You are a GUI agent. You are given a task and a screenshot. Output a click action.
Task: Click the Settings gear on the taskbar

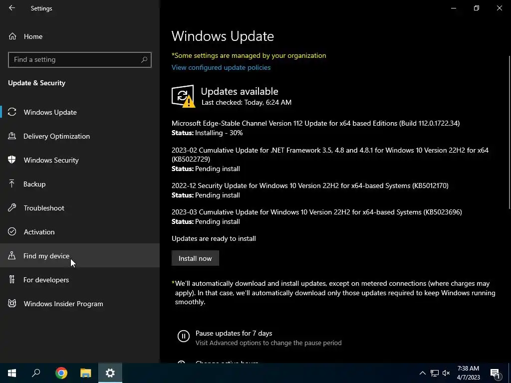pyautogui.click(x=110, y=373)
